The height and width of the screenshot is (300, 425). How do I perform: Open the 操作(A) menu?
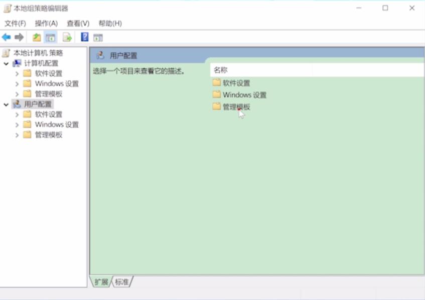click(x=46, y=23)
